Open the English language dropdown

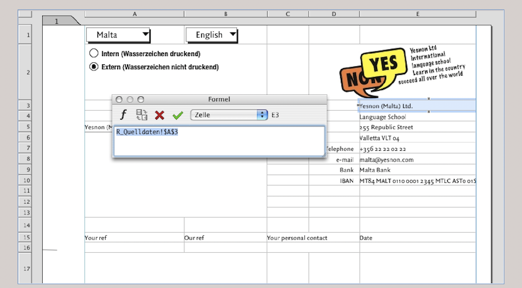point(212,35)
